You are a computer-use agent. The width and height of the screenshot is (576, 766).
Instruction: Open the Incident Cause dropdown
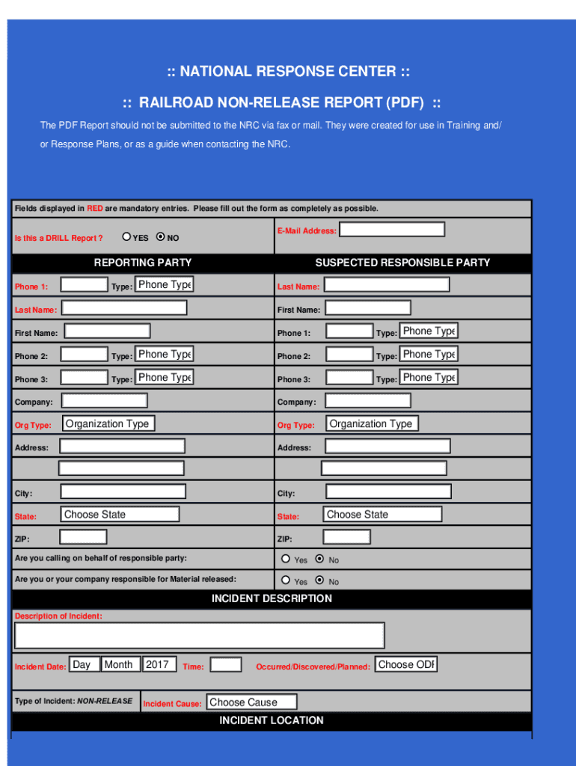click(251, 702)
